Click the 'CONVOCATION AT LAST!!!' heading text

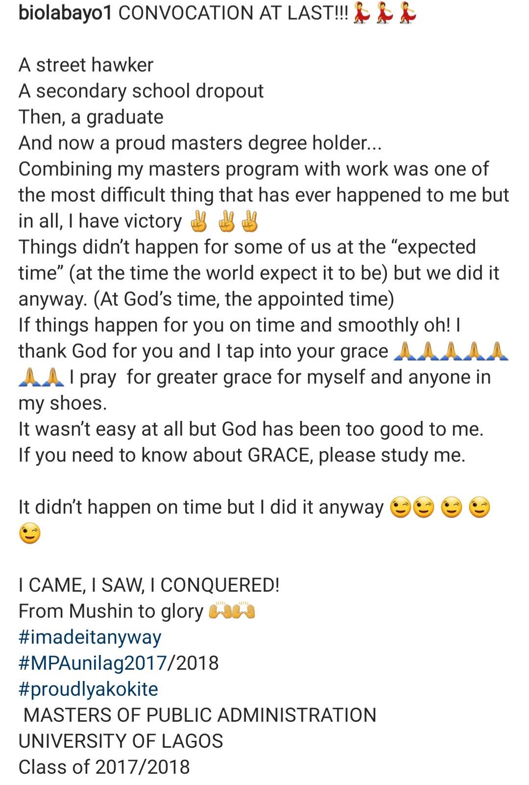coord(233,13)
